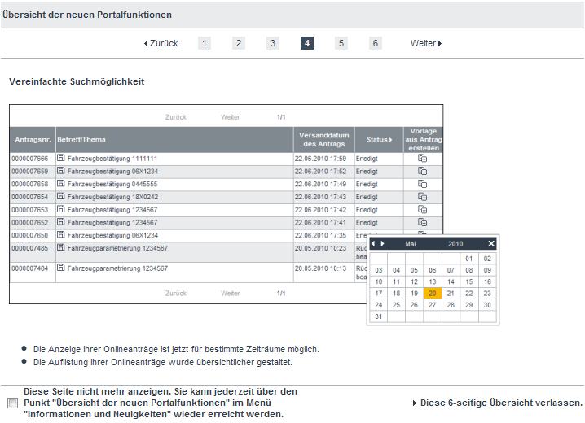Open Fahrzeugparametrierung 1234567 from 20.05.2010 10:23
Viewport: 585px width, 423px height.
(x=117, y=248)
